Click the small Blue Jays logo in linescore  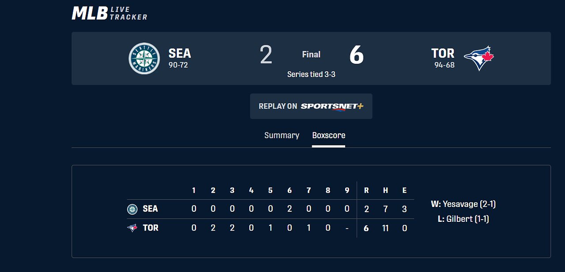tap(132, 228)
